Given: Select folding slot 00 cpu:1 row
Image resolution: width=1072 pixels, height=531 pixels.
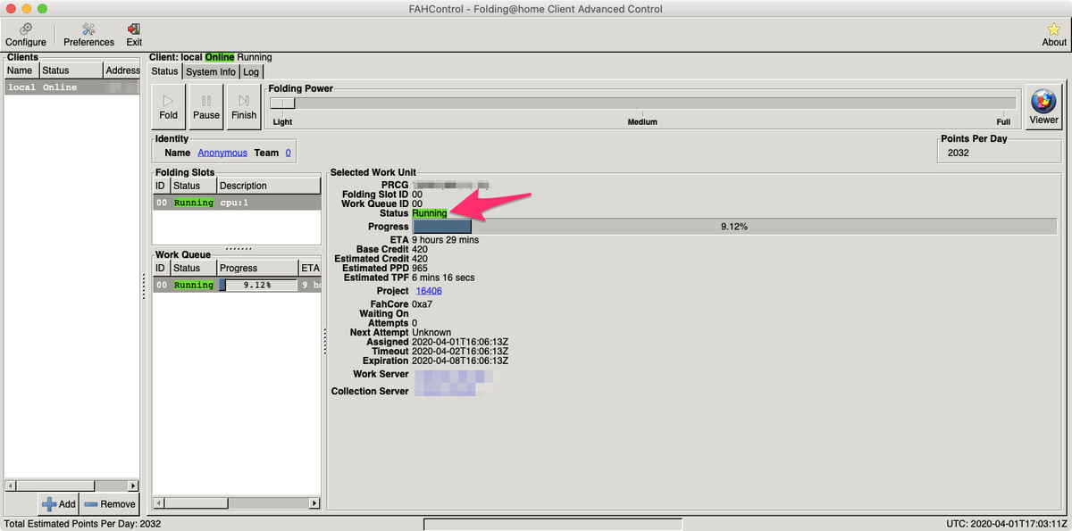Looking at the screenshot, I should click(x=237, y=203).
